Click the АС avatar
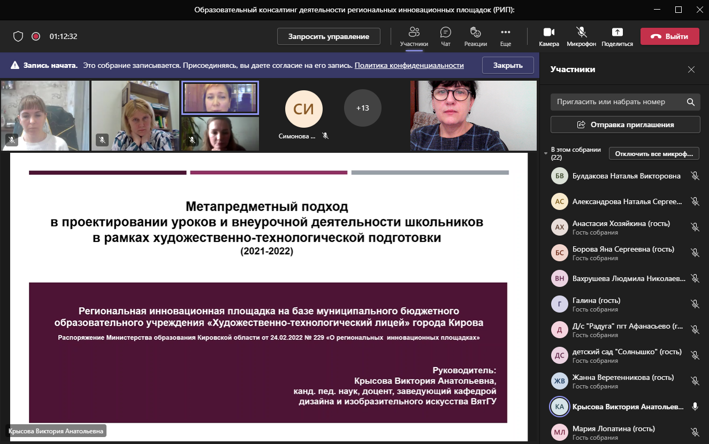This screenshot has width=709, height=444. [x=560, y=201]
